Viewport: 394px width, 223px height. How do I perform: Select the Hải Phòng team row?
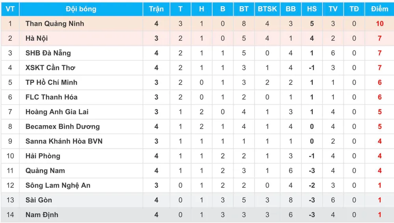coord(43,156)
